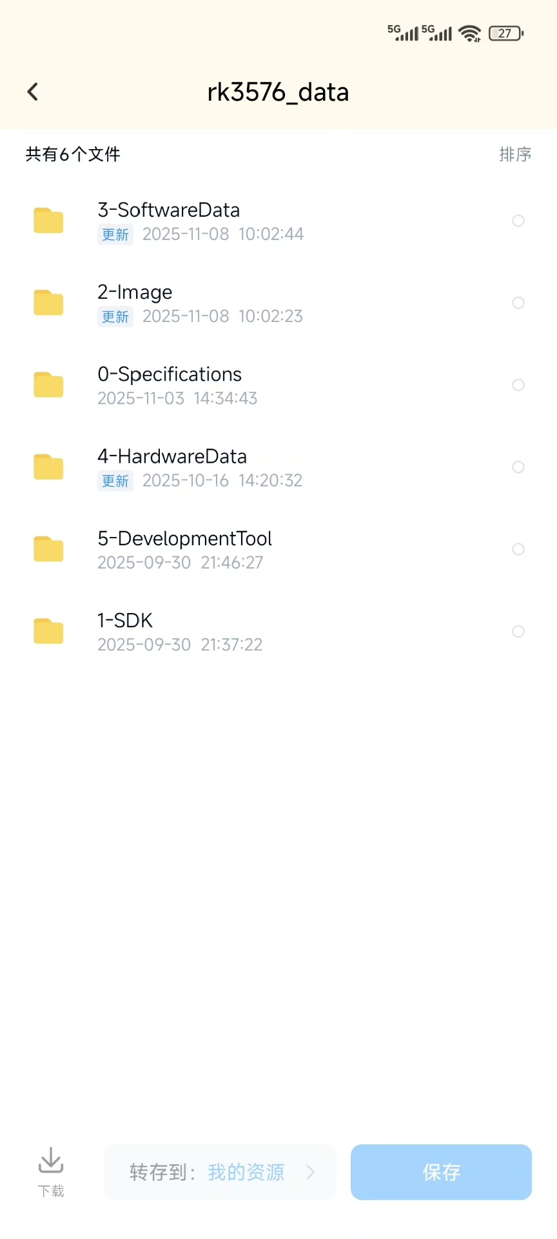The height and width of the screenshot is (1239, 557).
Task: Select the 4-HardwareData radio circle
Action: click(518, 467)
